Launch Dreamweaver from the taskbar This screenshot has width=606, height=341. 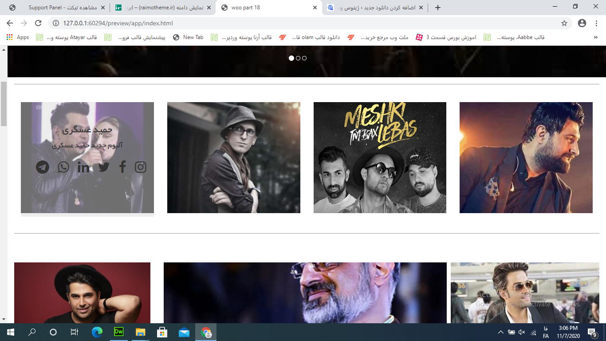(118, 332)
